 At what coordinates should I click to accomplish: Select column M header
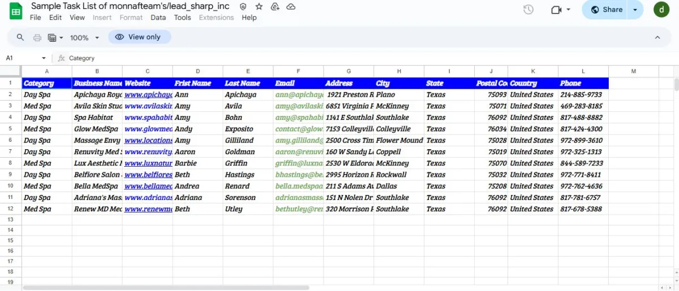click(x=634, y=71)
